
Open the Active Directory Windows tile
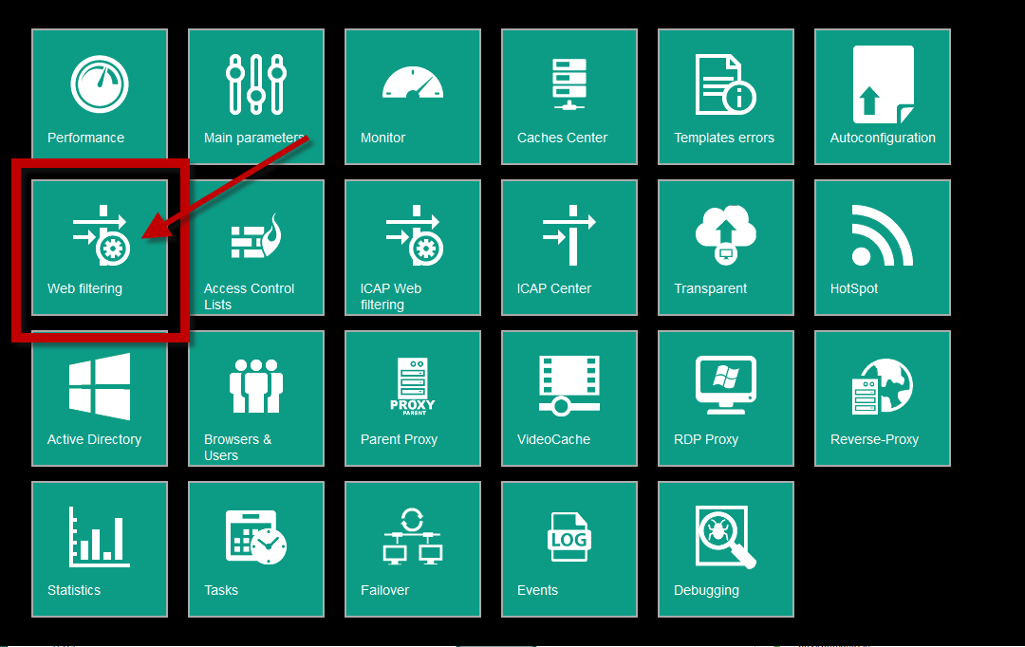pos(100,398)
